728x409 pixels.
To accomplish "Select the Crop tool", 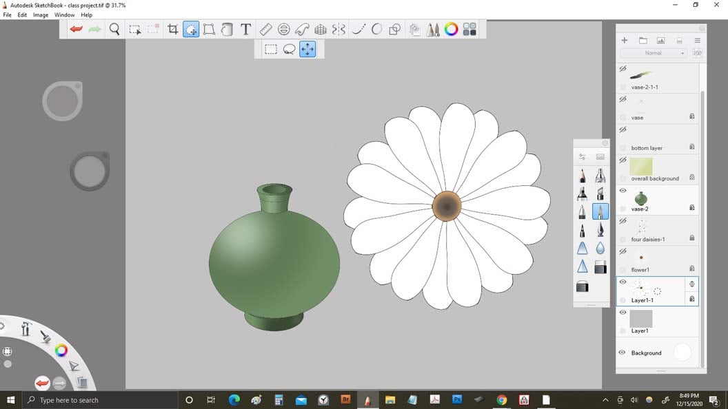I will 173,29.
